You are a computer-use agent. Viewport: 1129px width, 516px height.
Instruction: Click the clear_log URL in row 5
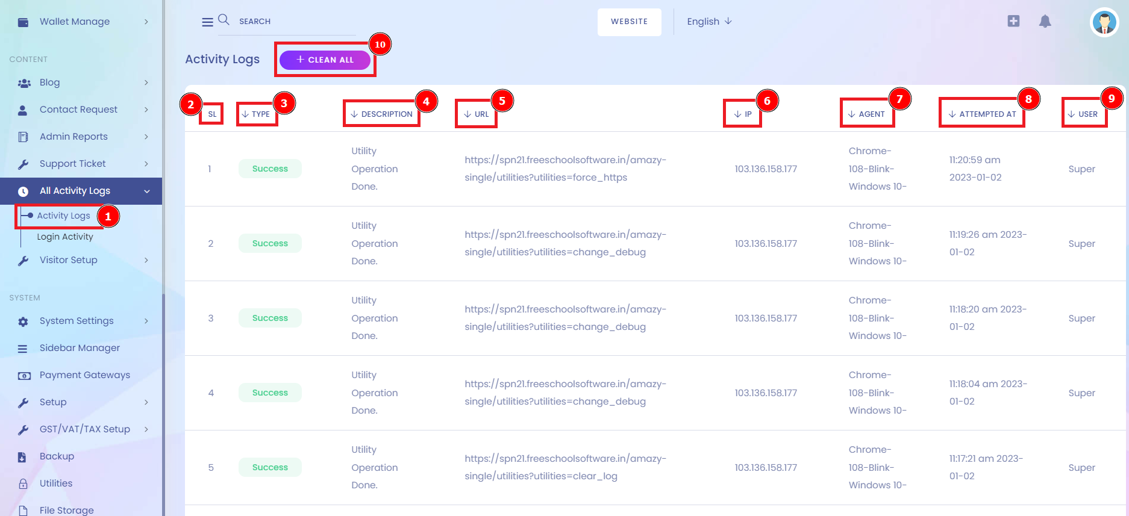pos(565,467)
